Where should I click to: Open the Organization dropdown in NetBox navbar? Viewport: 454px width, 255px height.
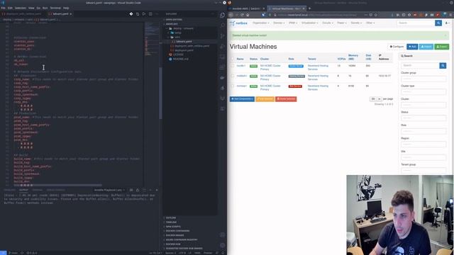pos(261,23)
